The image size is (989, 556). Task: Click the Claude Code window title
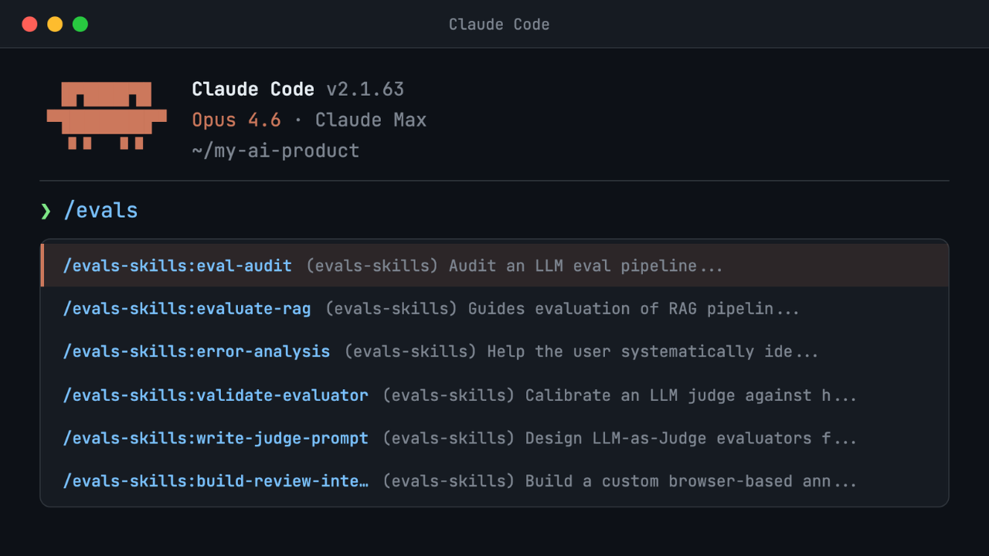point(499,25)
